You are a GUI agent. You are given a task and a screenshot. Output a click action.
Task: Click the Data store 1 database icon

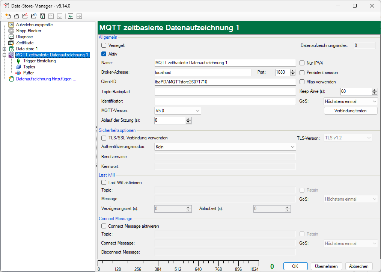(11, 49)
